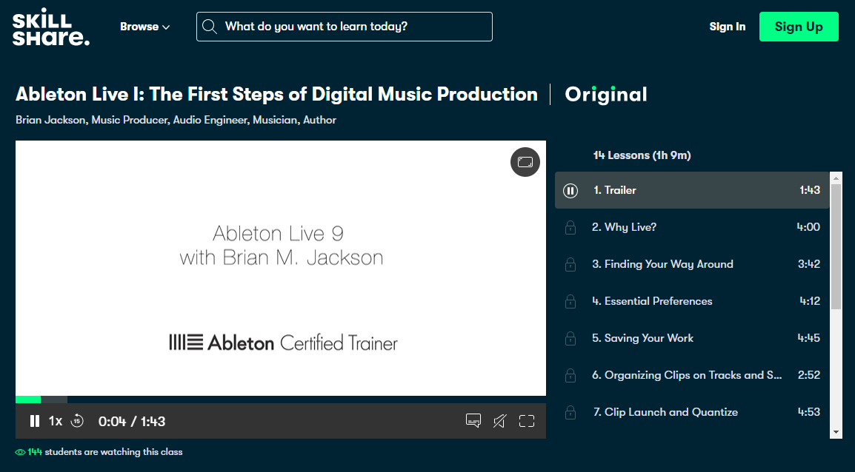Click the lock icon beside Clip Launch and Quantize
This screenshot has height=472, width=855.
pos(570,412)
